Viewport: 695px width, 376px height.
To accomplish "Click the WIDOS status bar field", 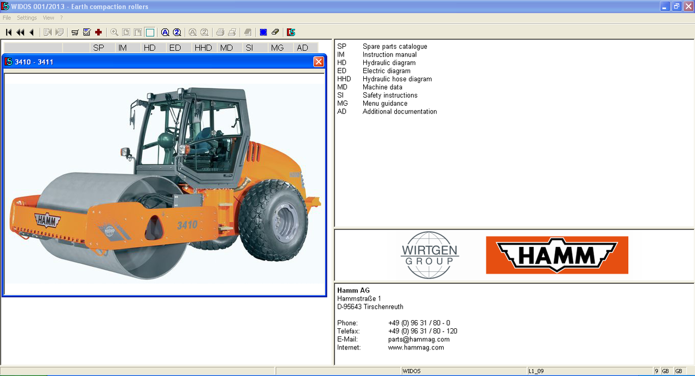I will pyautogui.click(x=463, y=371).
